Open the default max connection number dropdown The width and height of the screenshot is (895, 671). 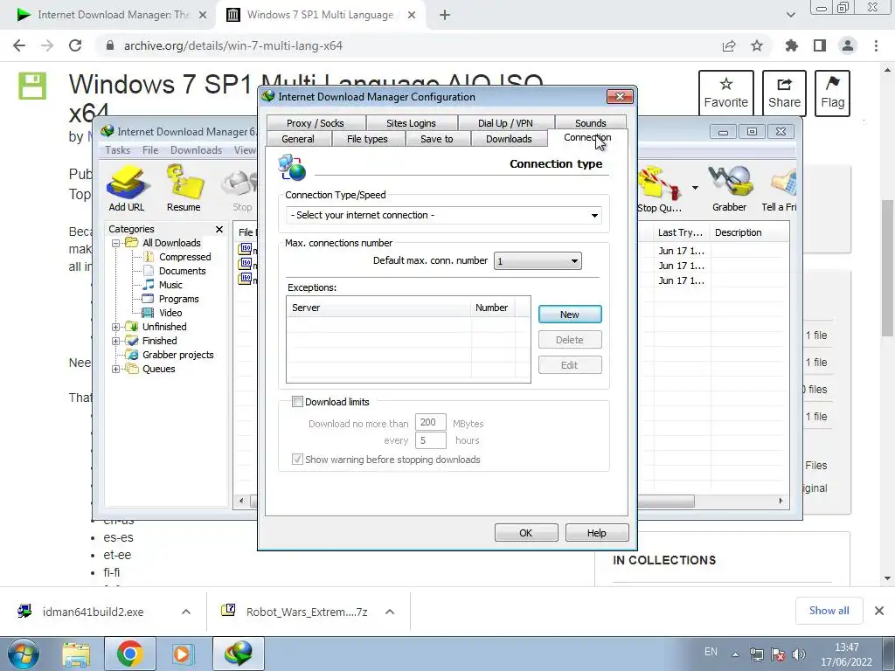(x=538, y=261)
